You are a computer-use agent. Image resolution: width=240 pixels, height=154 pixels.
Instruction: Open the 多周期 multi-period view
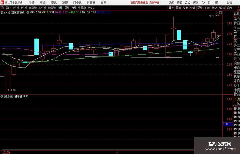coord(82,8)
